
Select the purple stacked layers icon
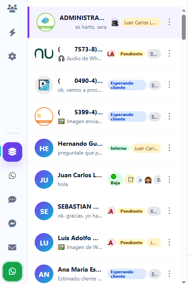click(x=12, y=152)
